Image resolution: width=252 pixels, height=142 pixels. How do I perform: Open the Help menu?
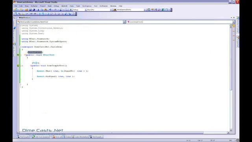[x=120, y=6]
